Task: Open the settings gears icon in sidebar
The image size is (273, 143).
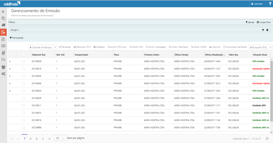Action: click(3, 74)
